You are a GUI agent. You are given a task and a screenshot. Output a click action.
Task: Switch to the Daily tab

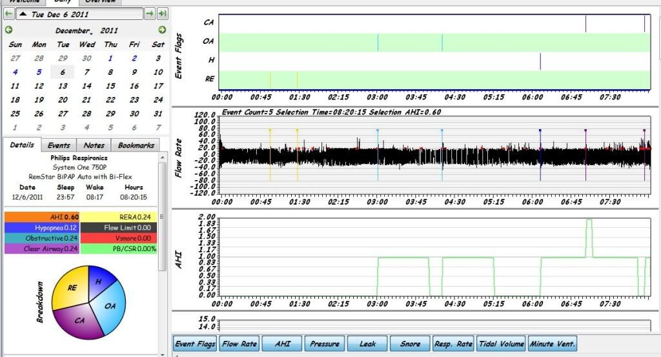coord(63,2)
